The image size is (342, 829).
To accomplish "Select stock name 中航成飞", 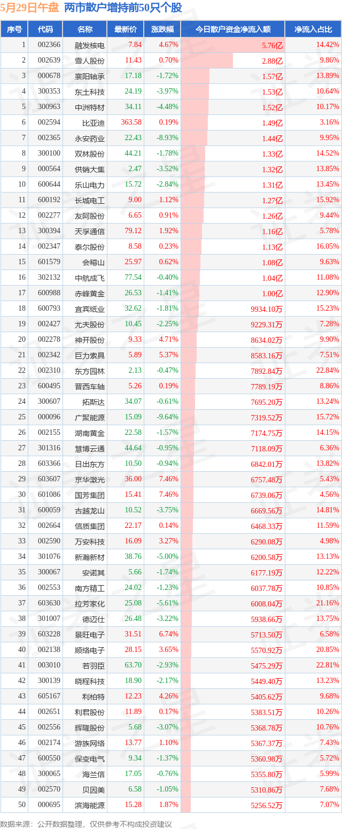I will (x=90, y=278).
